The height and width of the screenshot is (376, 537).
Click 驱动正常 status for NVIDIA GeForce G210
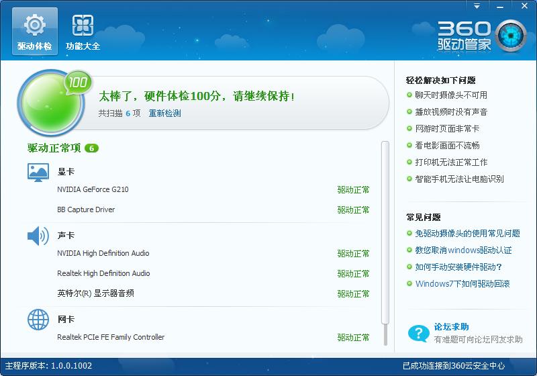pos(354,190)
